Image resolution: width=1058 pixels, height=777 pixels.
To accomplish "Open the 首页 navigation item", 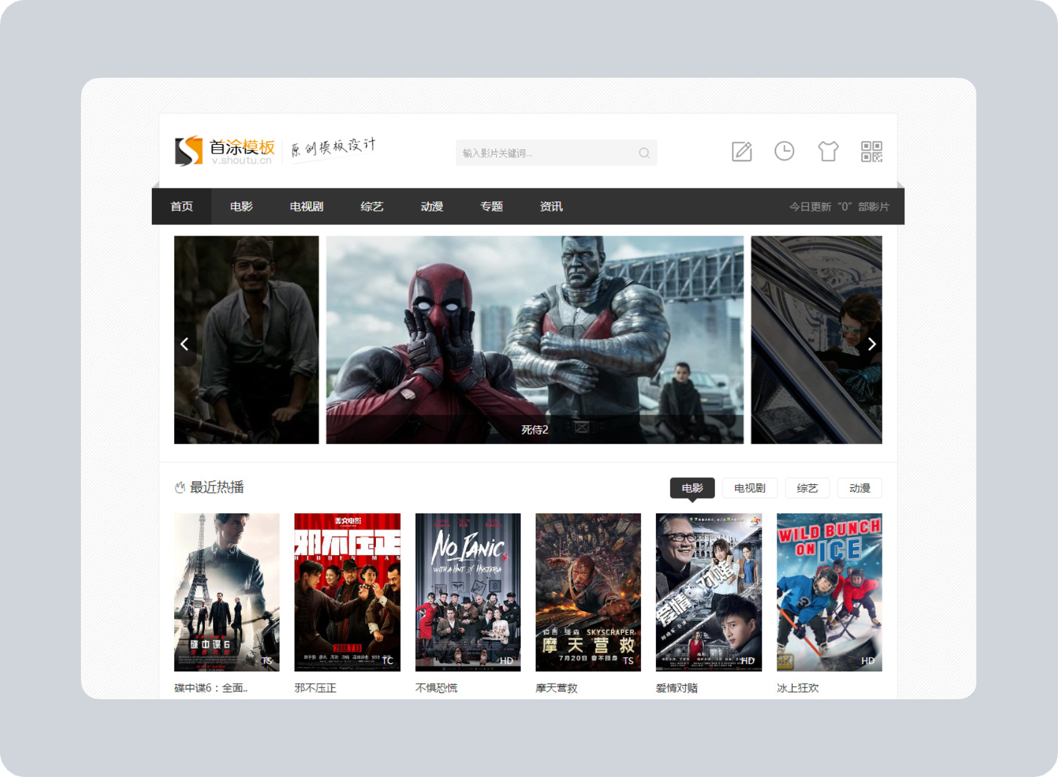I will [x=182, y=206].
